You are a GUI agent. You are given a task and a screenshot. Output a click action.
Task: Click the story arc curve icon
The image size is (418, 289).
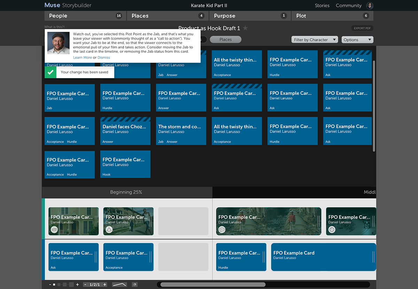[x=119, y=284]
